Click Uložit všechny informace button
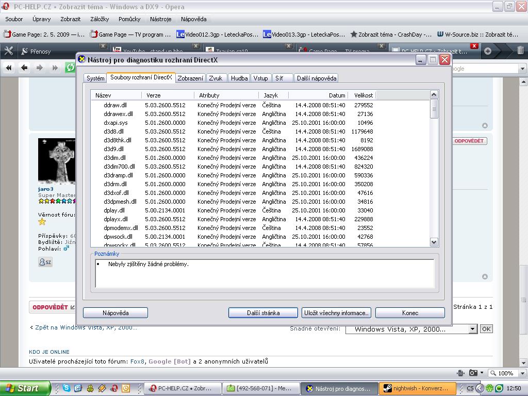528x396 pixels. point(336,313)
